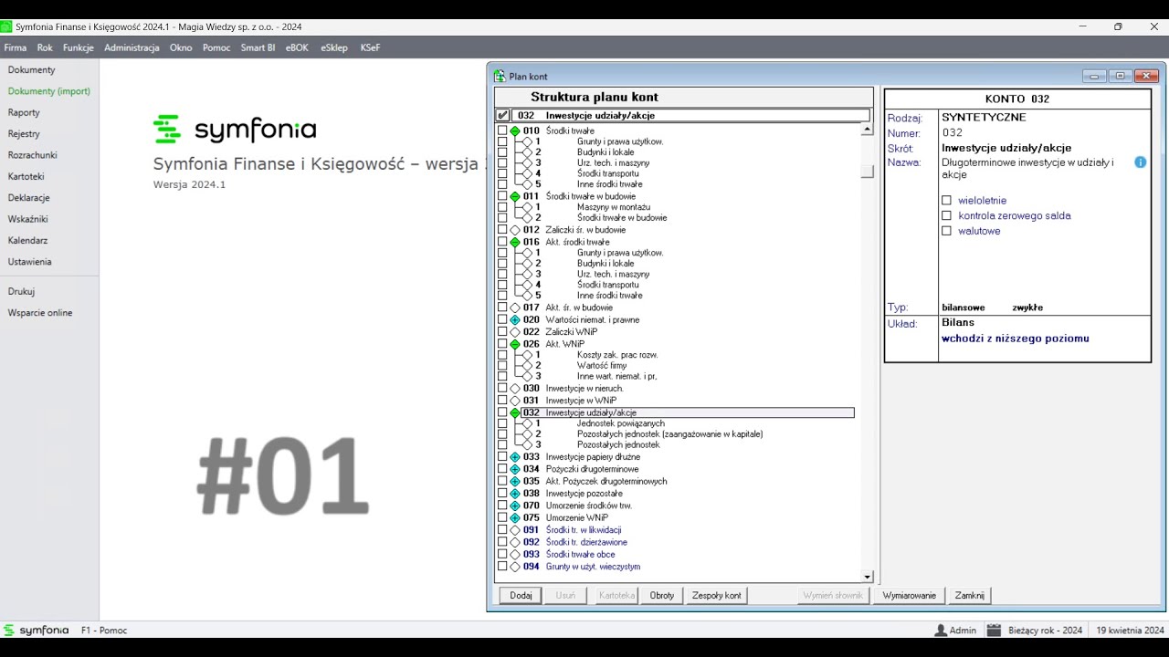Enable kontrola zerowego salda checkbox
This screenshot has width=1169, height=657.
click(x=947, y=216)
